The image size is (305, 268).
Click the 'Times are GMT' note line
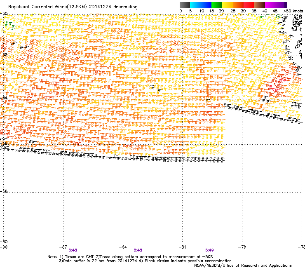[x=130, y=257]
